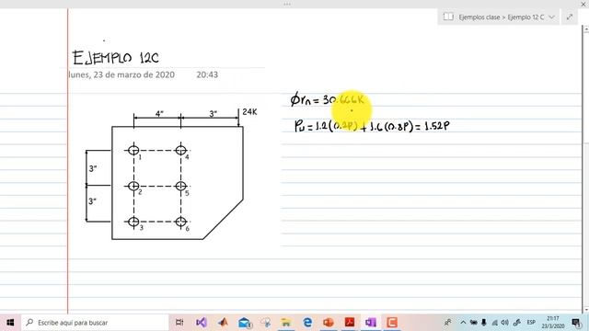Image resolution: width=589 pixels, height=331 pixels.
Task: Switch to OneNote on the taskbar
Action: click(371, 323)
